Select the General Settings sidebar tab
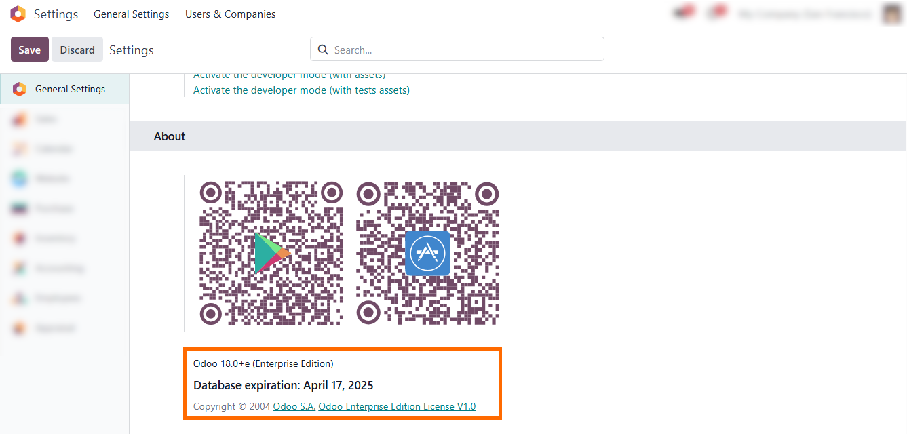This screenshot has height=434, width=907. tap(64, 89)
